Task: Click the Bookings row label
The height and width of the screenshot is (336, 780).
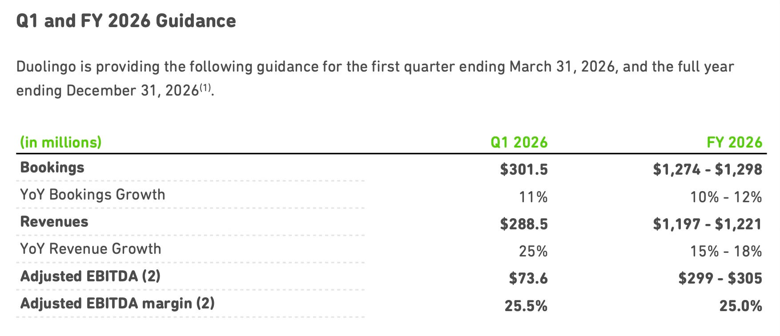Action: [x=52, y=168]
